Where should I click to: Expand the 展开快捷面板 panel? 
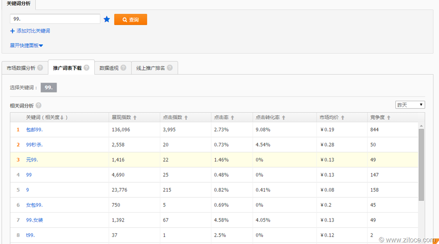[27, 45]
